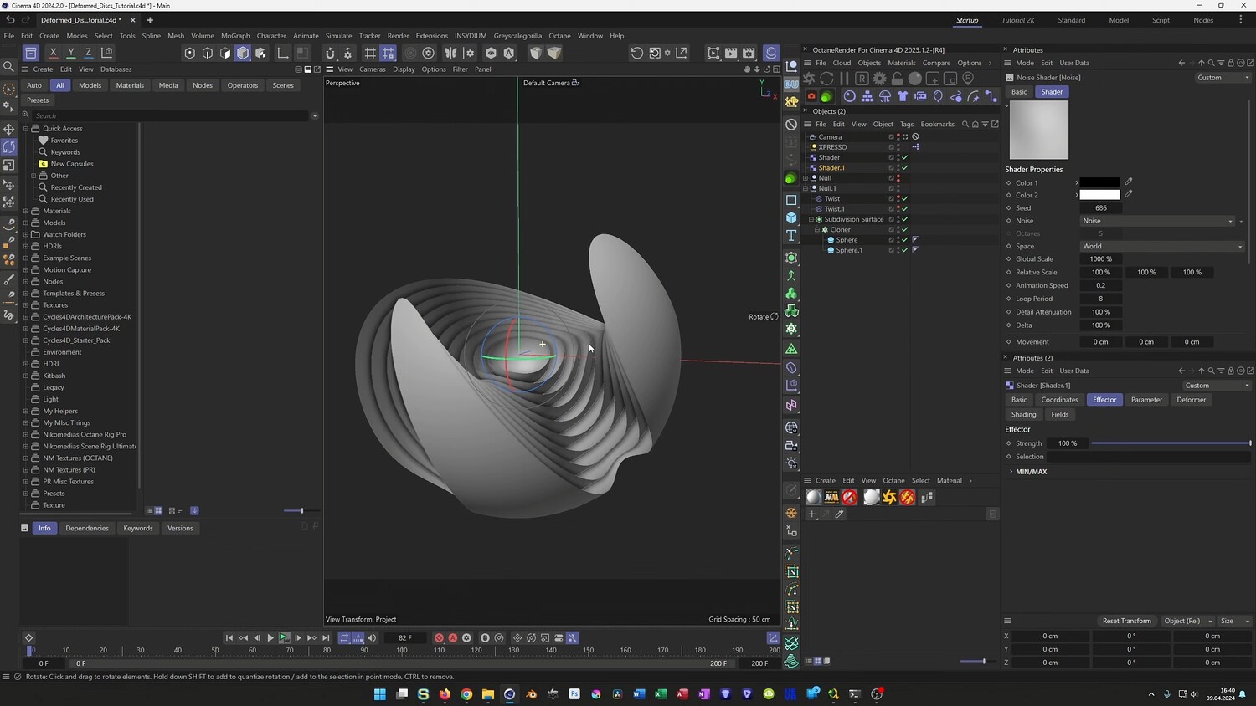Toggle enable checkmark for Cloner object
Screen dimensions: 1256x706
click(x=904, y=229)
